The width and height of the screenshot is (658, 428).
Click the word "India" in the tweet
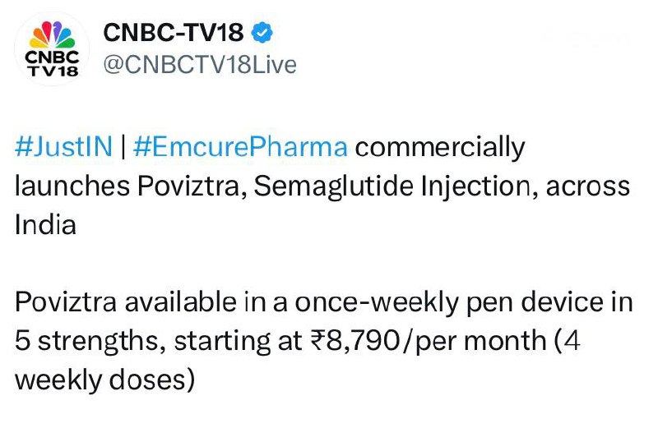click(x=45, y=223)
